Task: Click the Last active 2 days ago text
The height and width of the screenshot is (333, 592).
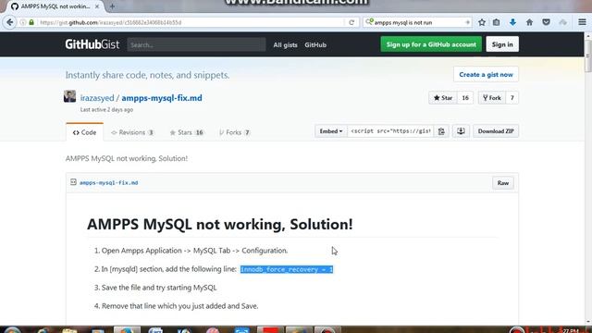Action: click(x=106, y=109)
